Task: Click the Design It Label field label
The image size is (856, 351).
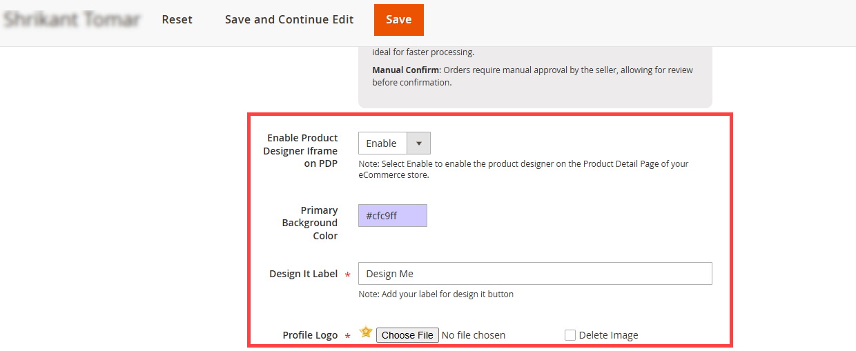Action: [x=304, y=274]
